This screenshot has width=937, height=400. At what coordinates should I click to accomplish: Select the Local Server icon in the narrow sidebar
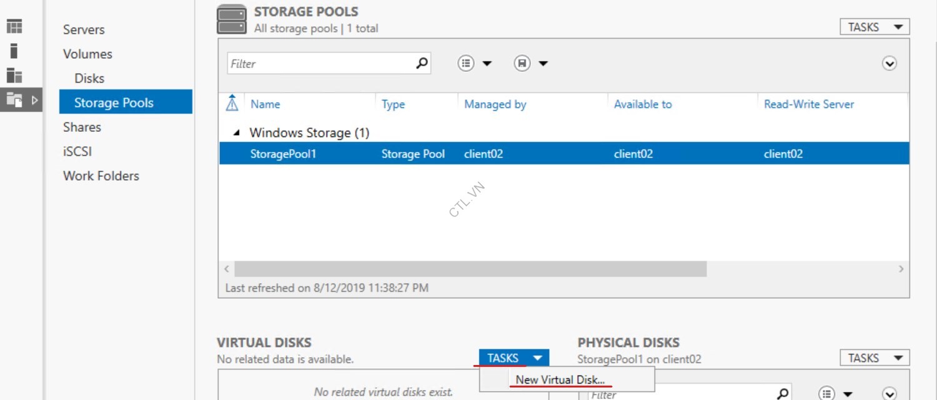click(14, 51)
